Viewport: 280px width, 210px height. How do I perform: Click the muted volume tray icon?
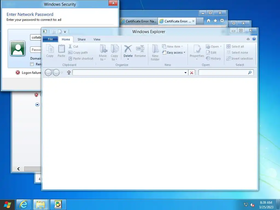(252, 205)
